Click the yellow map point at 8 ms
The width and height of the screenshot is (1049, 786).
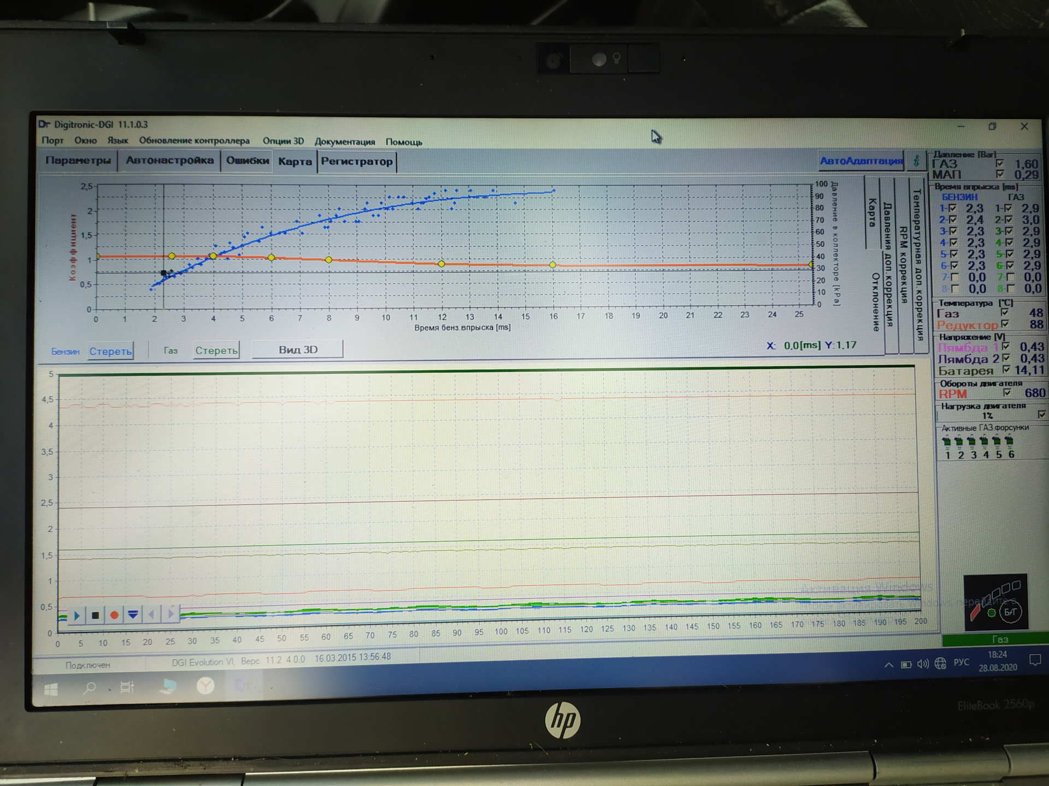pos(328,260)
